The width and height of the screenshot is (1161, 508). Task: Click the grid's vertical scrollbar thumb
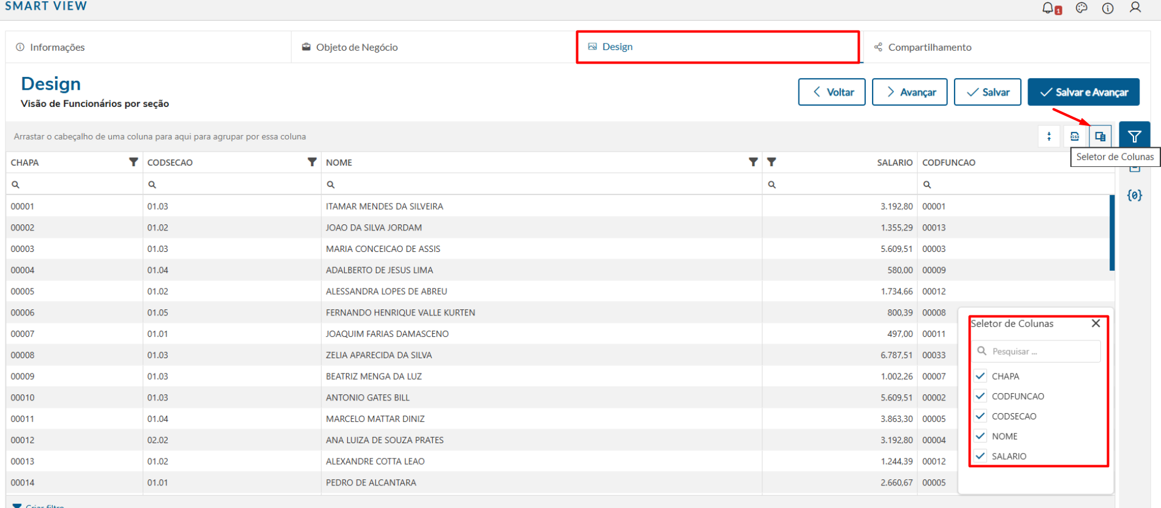coord(1112,232)
